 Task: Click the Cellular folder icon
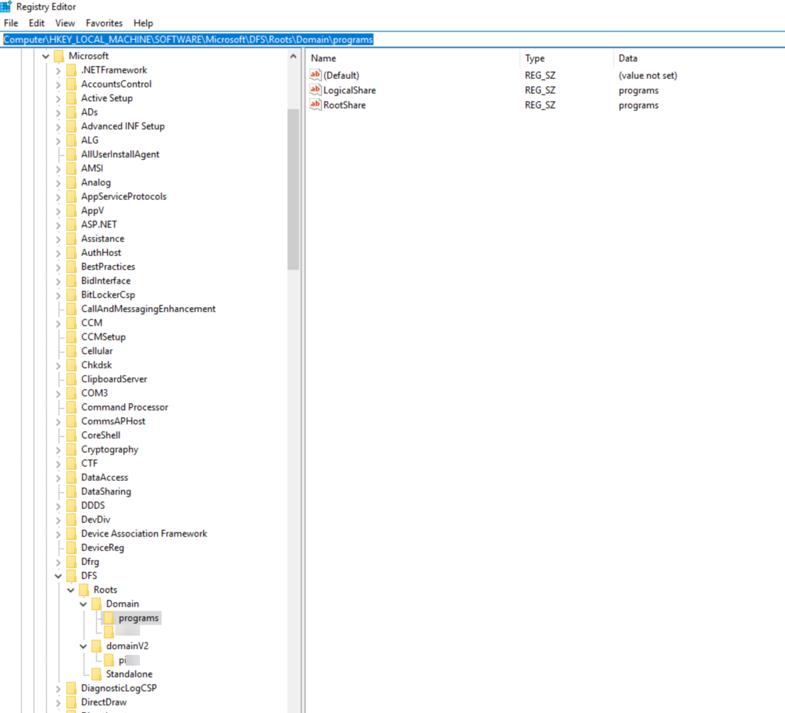click(x=72, y=351)
